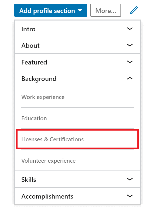Click the Add profile section dropdown triangle
The width and height of the screenshot is (156, 208).
(x=80, y=10)
